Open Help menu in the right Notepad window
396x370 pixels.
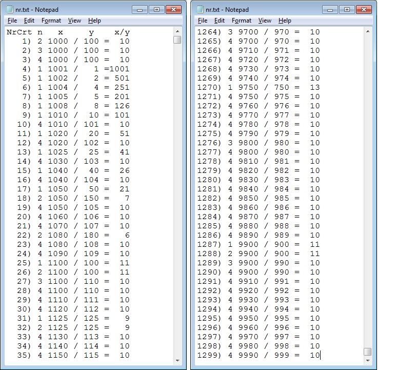(285, 21)
